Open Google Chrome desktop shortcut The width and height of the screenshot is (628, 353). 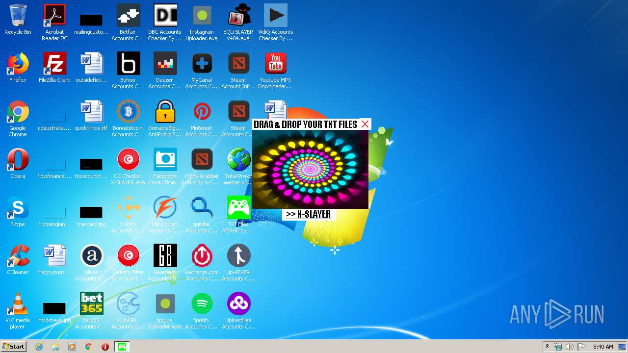(18, 112)
